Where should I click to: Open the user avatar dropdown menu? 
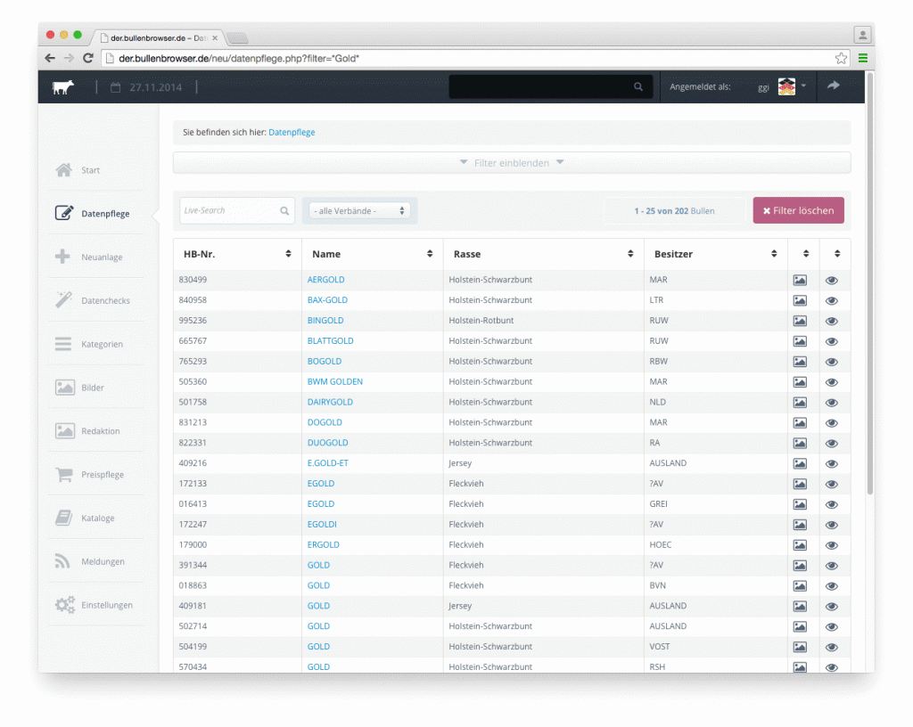792,86
